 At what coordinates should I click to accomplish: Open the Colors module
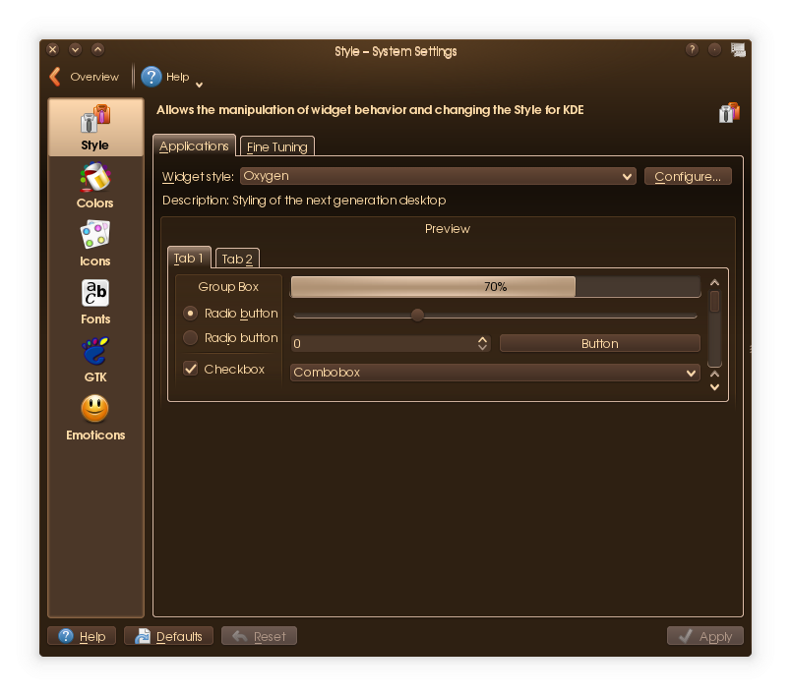tap(95, 186)
